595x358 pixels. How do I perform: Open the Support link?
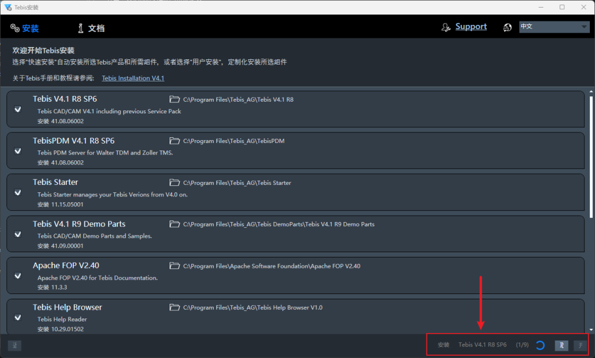(x=471, y=27)
